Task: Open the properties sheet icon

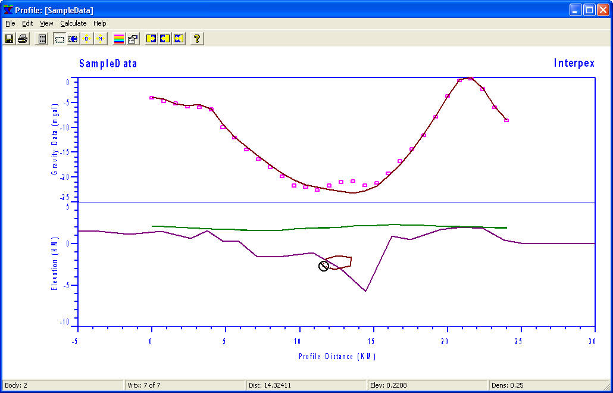Action: (133, 39)
